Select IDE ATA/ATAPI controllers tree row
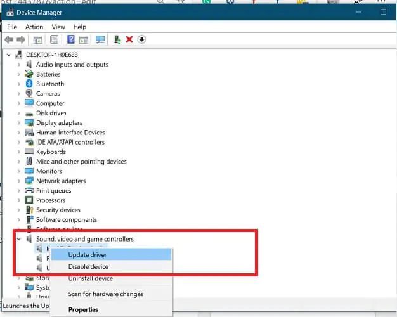Screen dimensions: 397x317 click(x=70, y=142)
